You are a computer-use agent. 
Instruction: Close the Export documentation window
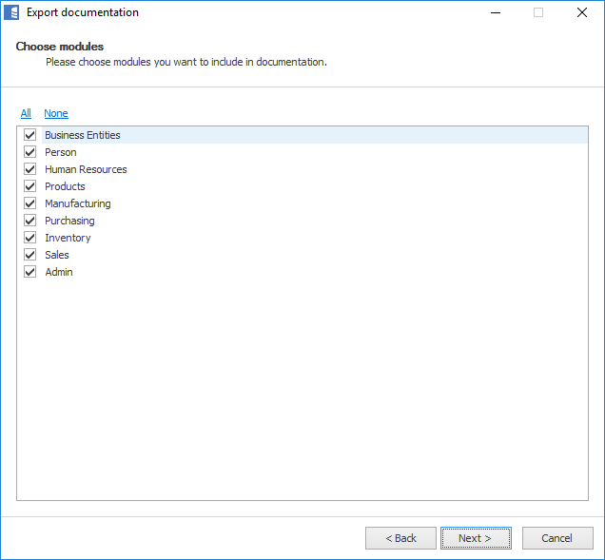[581, 13]
